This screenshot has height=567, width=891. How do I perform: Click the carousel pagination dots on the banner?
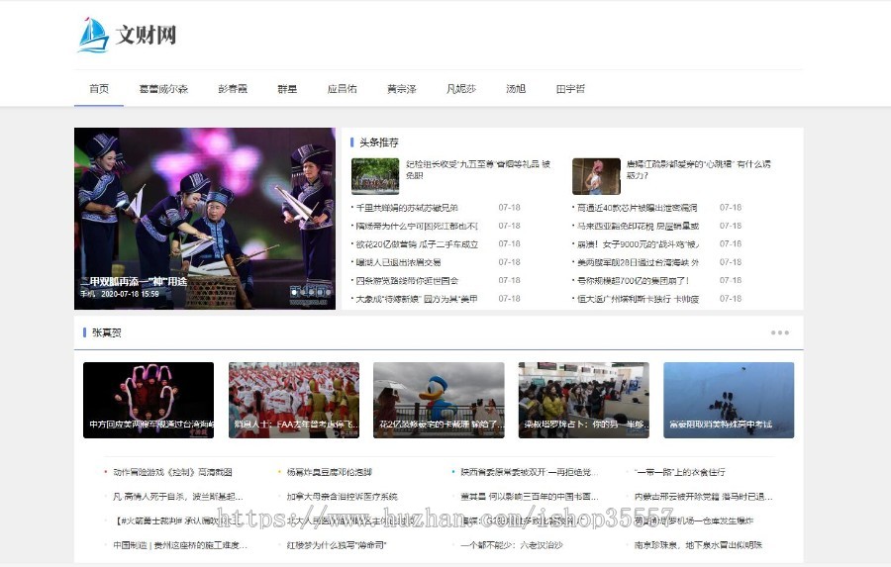310,292
